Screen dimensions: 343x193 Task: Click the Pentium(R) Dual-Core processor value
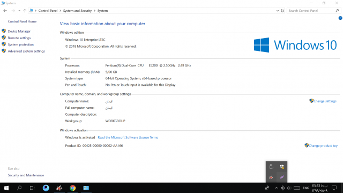[x=148, y=65]
